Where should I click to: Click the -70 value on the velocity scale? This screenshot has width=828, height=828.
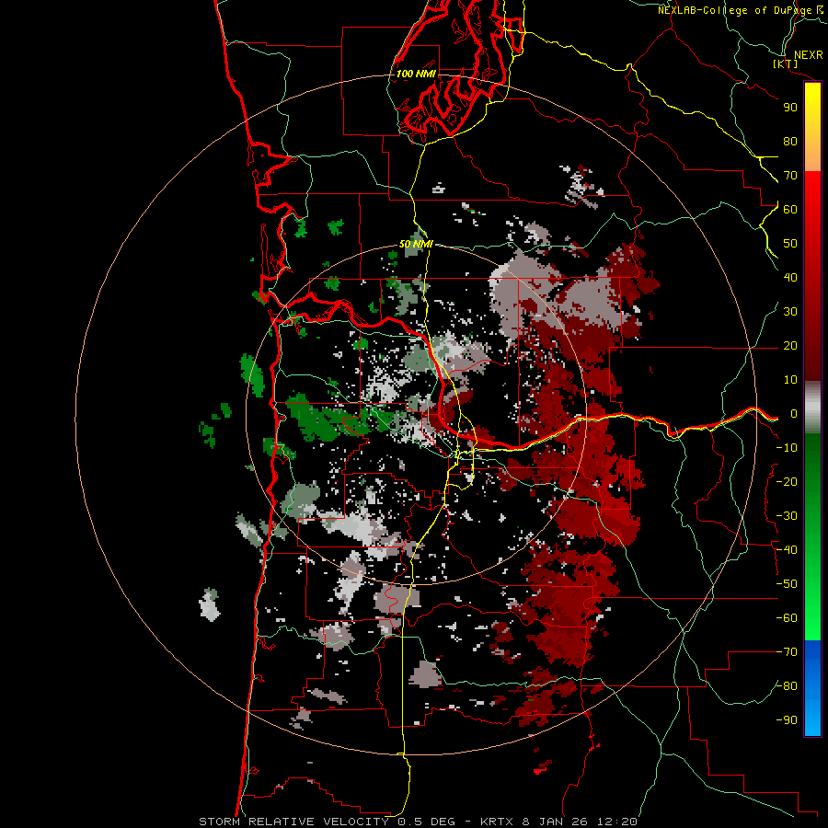(787, 651)
